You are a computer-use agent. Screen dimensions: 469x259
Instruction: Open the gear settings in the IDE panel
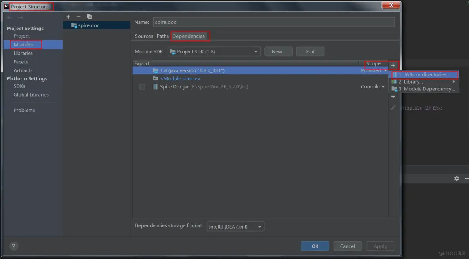pos(456,179)
